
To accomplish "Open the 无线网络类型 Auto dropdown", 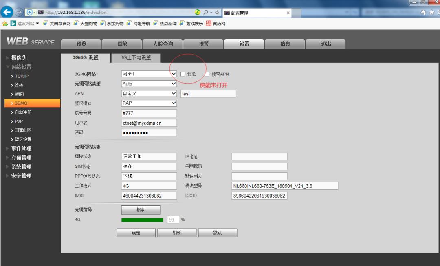I will (149, 84).
